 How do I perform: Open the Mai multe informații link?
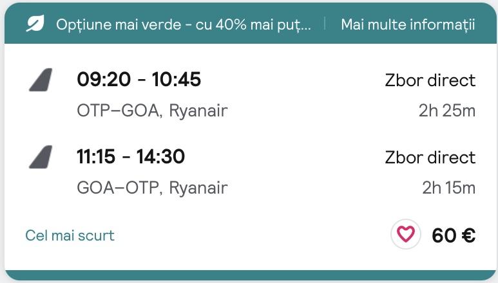408,24
